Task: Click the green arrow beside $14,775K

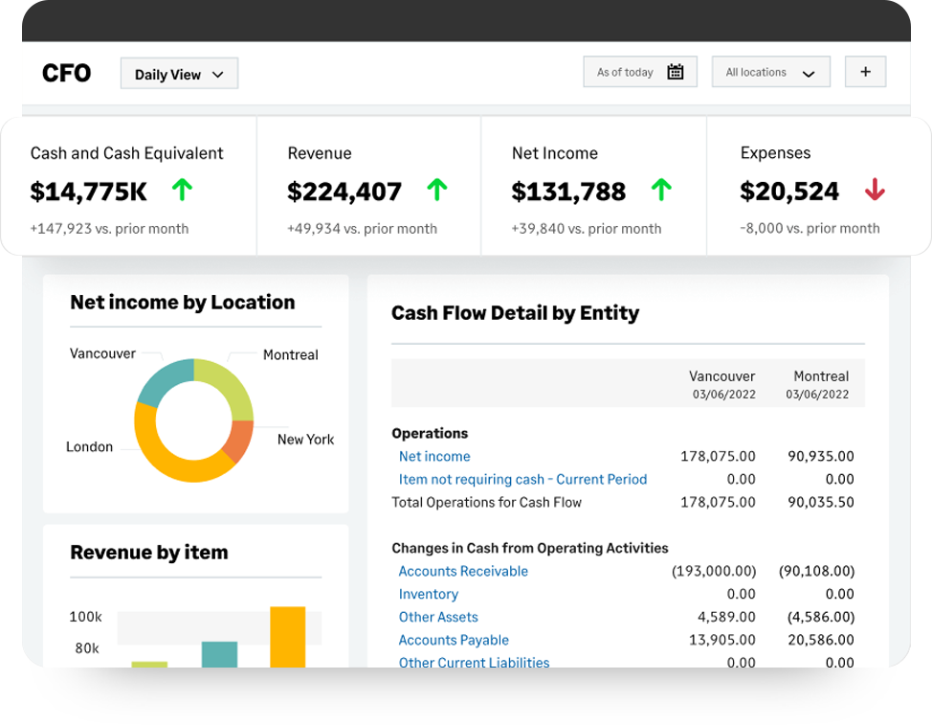Action: point(183,191)
